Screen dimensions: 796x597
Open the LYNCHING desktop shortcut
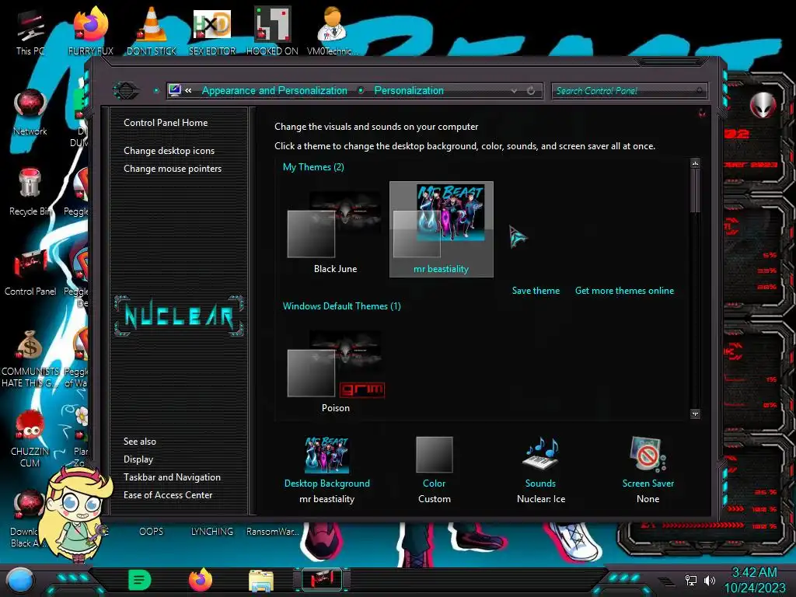point(212,532)
